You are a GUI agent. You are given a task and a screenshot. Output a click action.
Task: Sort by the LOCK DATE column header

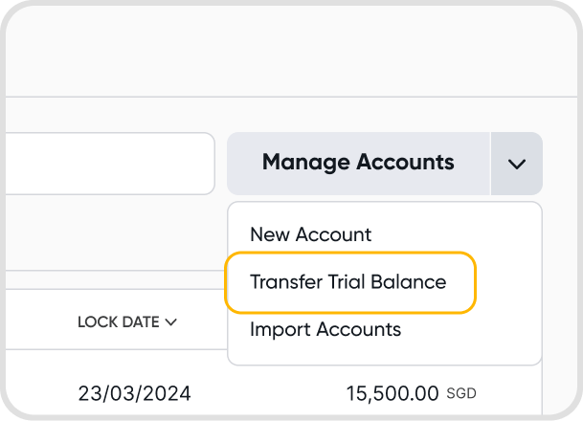pos(118,322)
